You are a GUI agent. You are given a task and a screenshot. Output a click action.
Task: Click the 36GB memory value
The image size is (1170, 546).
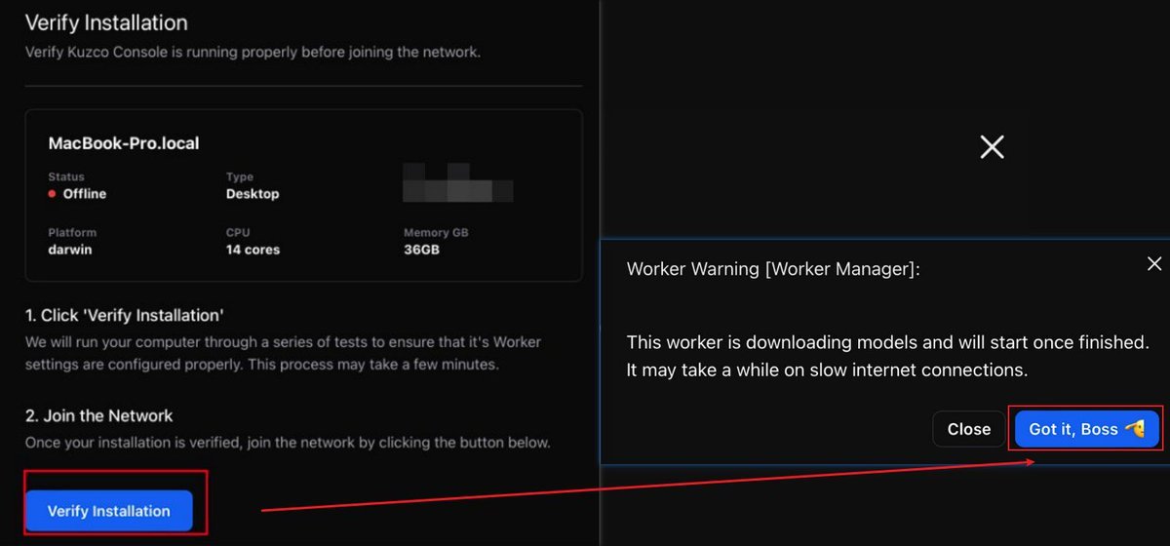421,250
